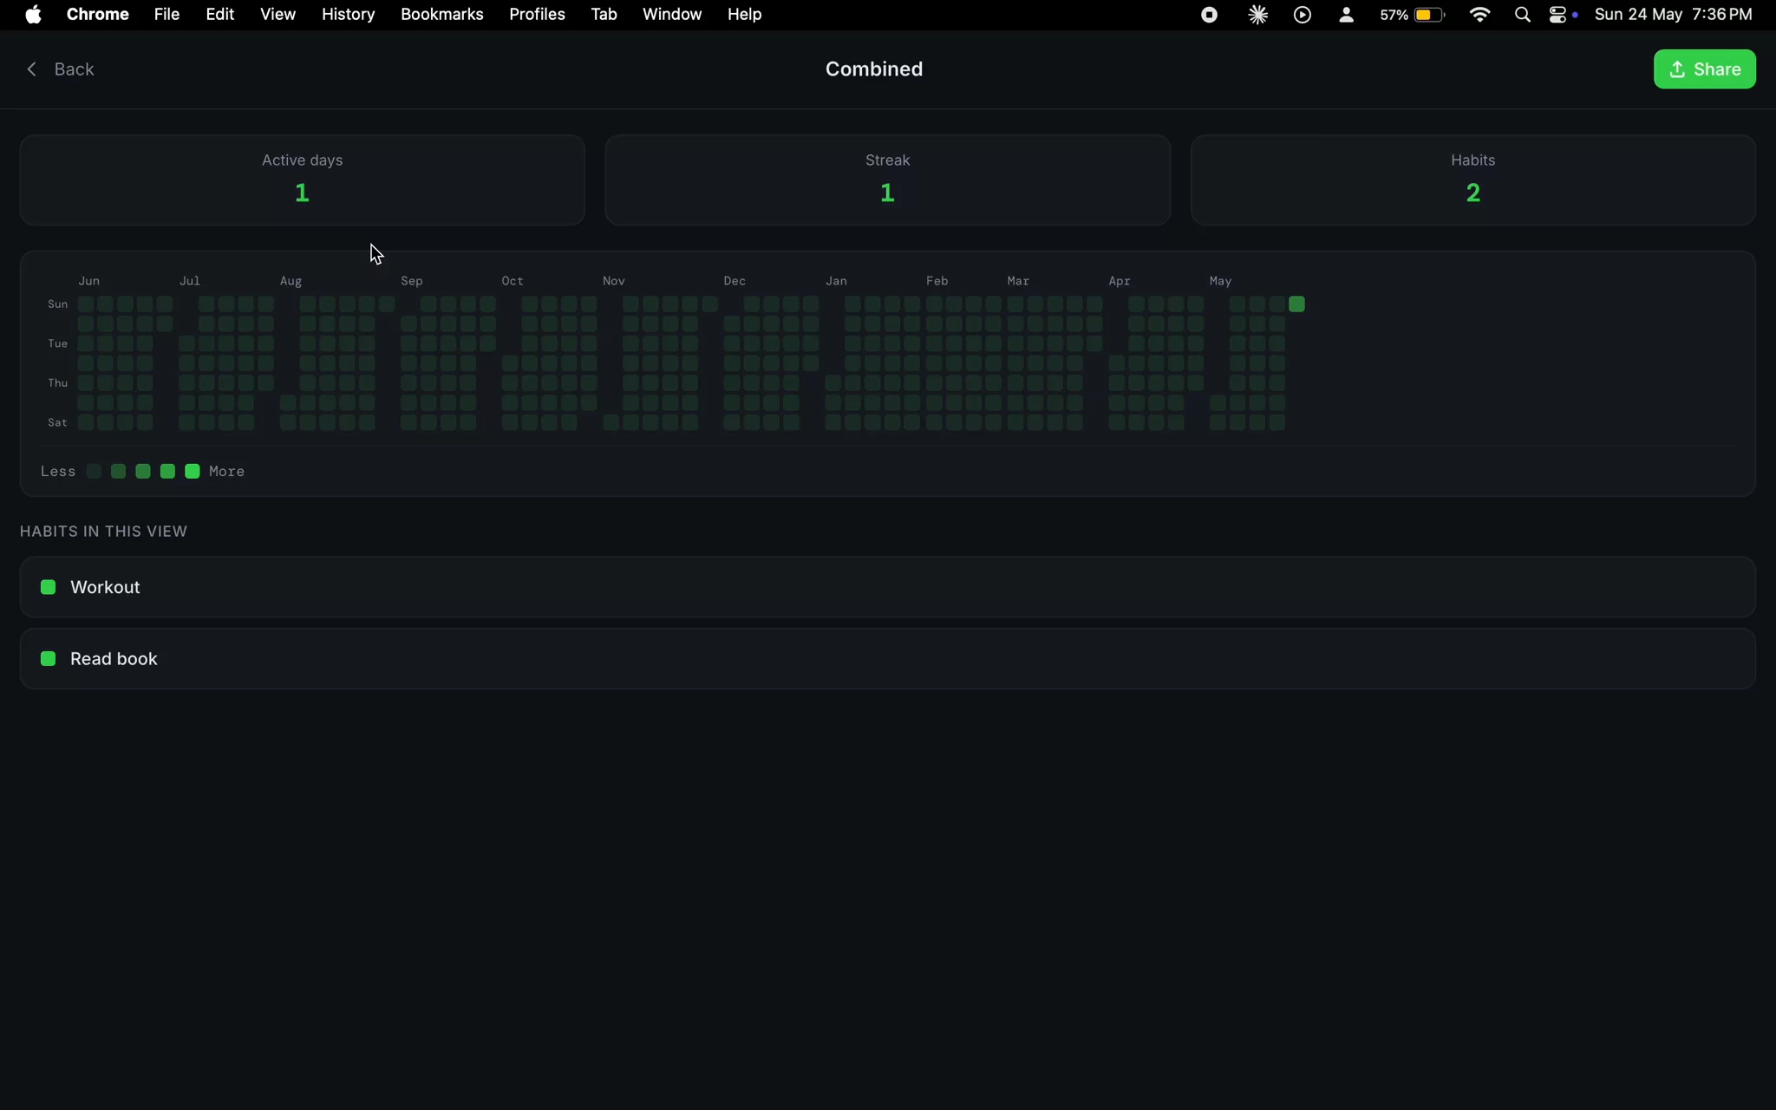This screenshot has width=1776, height=1110.
Task: Open the History menu
Action: click(348, 15)
